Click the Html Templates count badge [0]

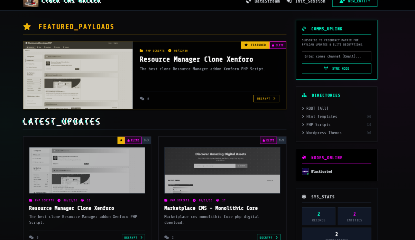[369, 117]
